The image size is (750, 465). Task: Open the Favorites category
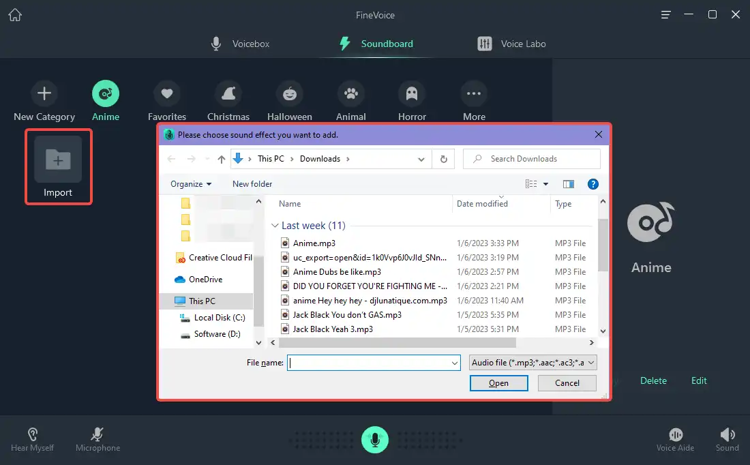[167, 101]
